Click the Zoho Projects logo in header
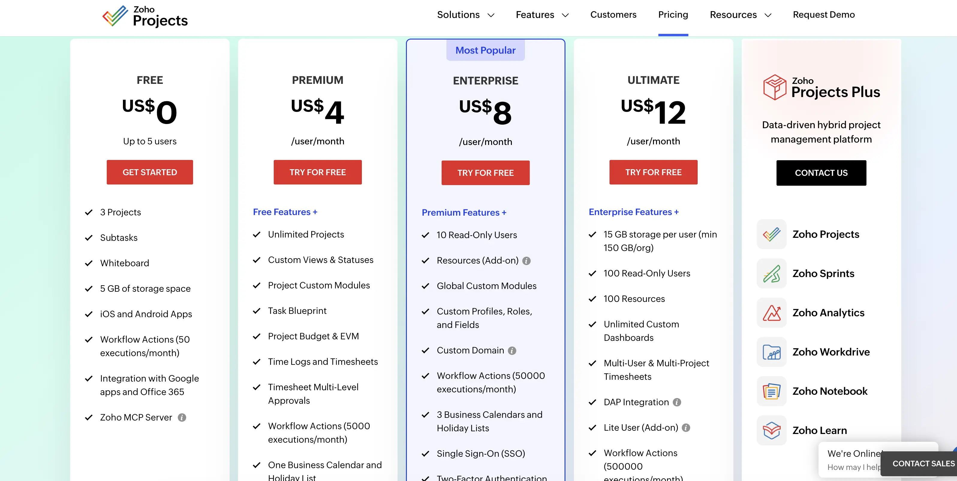Viewport: 957px width, 481px height. pos(145,16)
